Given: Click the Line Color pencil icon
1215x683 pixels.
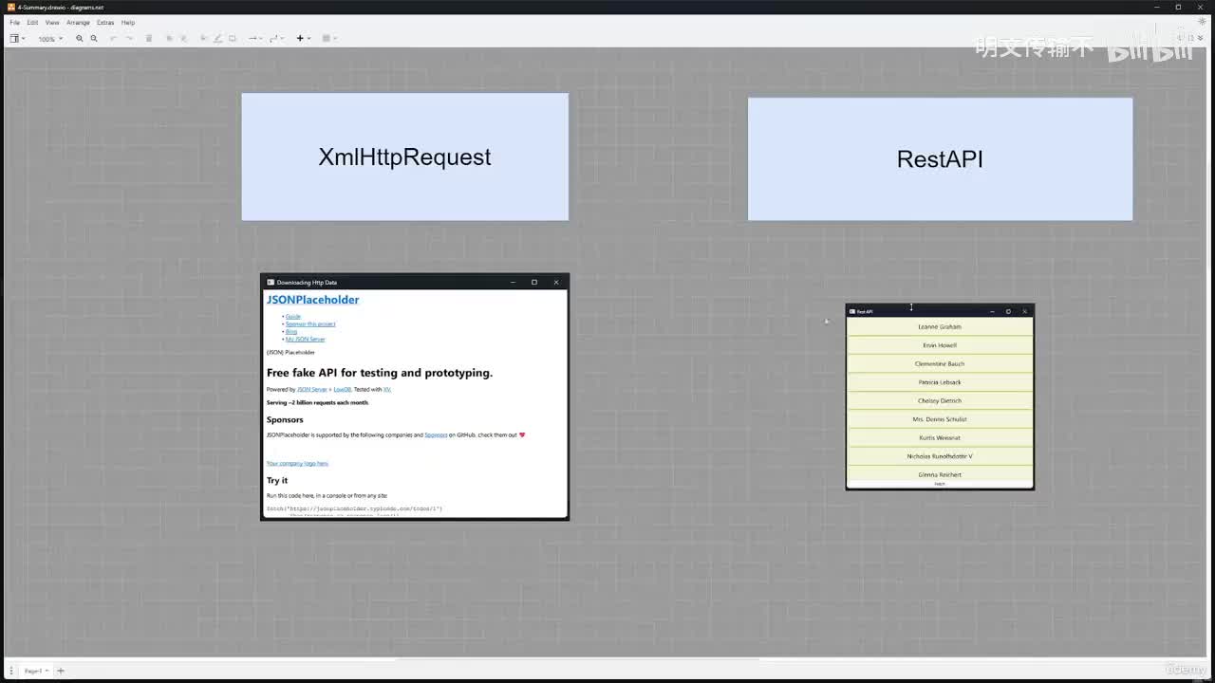Looking at the screenshot, I should point(217,39).
